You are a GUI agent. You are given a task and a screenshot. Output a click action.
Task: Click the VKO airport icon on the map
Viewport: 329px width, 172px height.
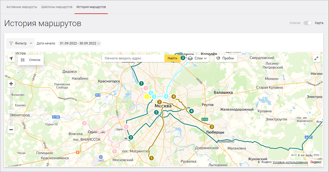(x=101, y=157)
